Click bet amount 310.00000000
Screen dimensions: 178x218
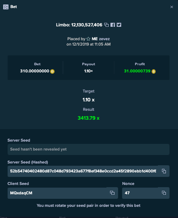[x=34, y=71]
